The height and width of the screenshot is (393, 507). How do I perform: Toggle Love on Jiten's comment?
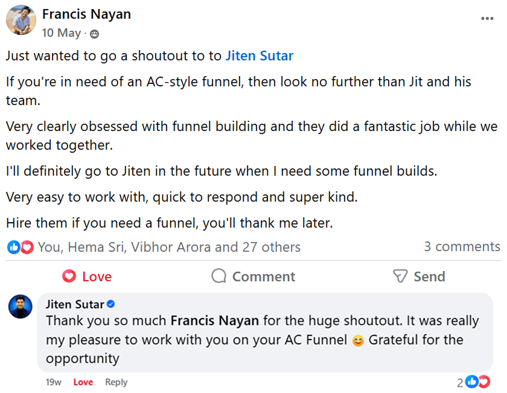(x=83, y=382)
